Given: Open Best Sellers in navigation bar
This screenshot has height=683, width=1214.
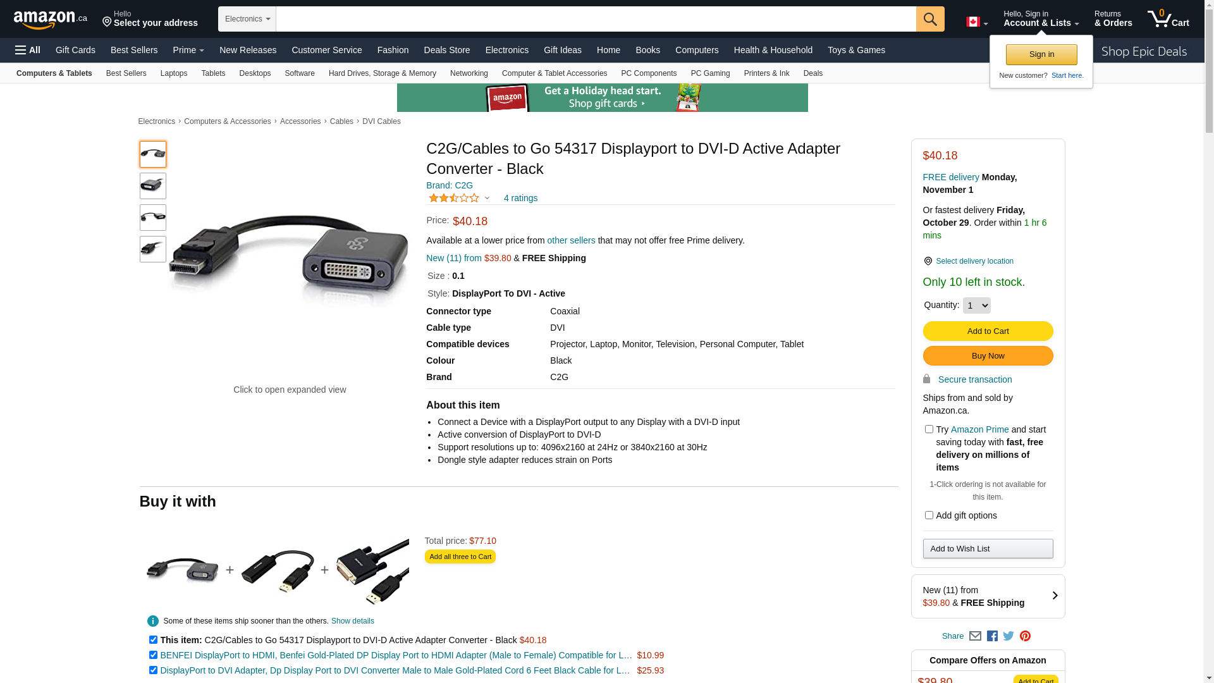Looking at the screenshot, I should tap(134, 50).
